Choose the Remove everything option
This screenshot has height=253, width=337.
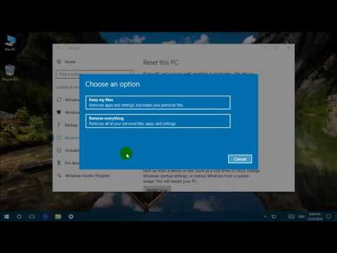point(158,121)
